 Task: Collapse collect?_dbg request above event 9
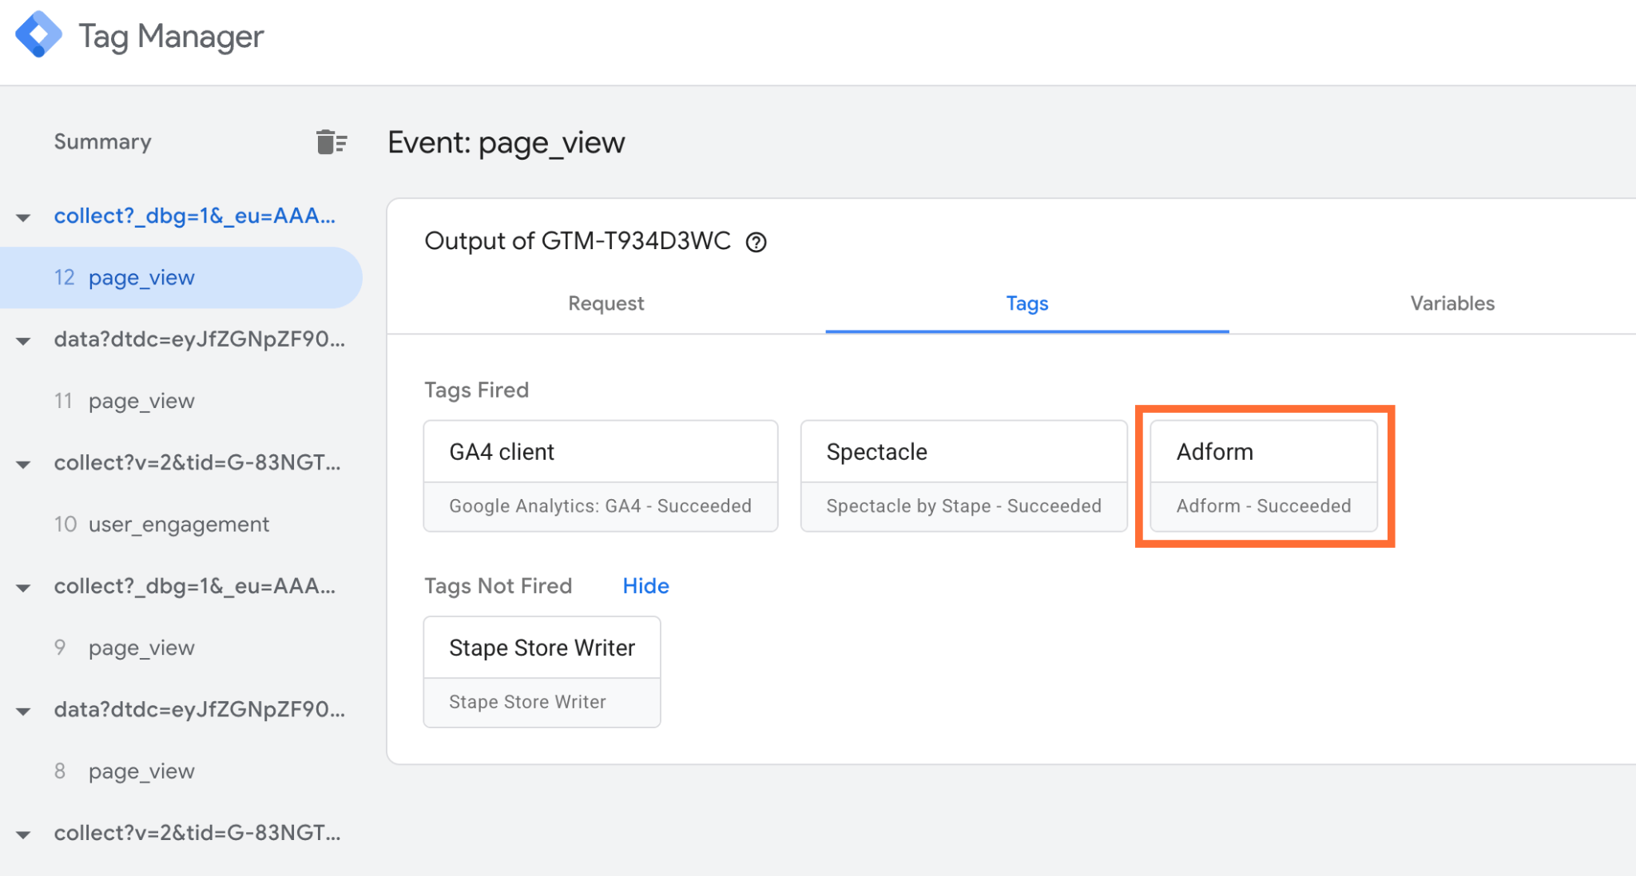click(x=24, y=588)
